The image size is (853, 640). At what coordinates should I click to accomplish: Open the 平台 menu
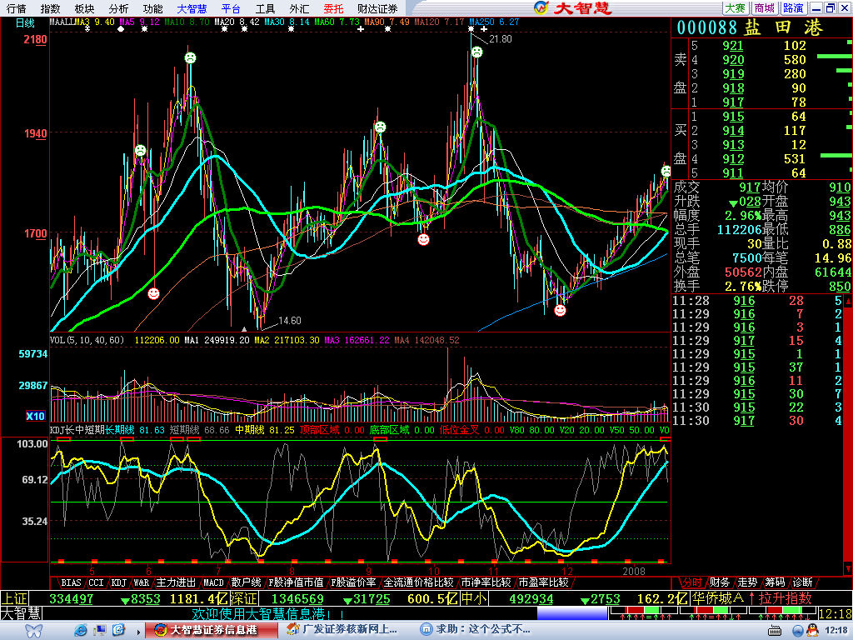point(231,8)
